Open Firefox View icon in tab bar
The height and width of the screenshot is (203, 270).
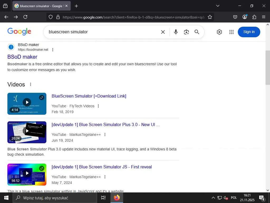pyautogui.click(x=5, y=6)
